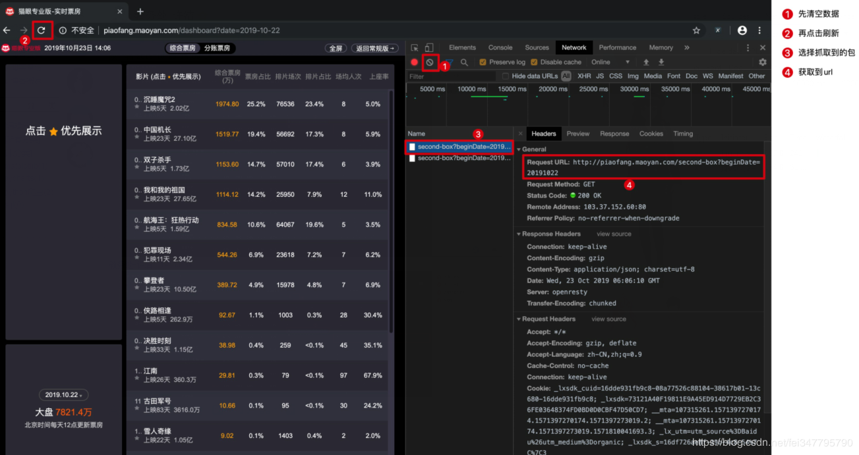
Task: Click the browser back arrow
Action: pyautogui.click(x=7, y=30)
